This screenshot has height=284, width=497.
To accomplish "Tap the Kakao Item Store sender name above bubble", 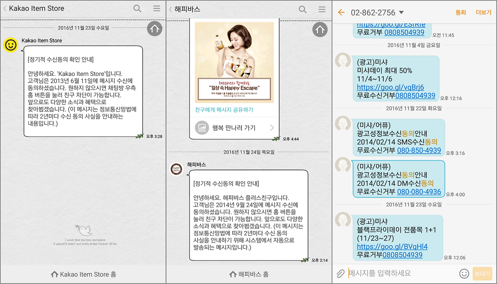I will 42,40.
